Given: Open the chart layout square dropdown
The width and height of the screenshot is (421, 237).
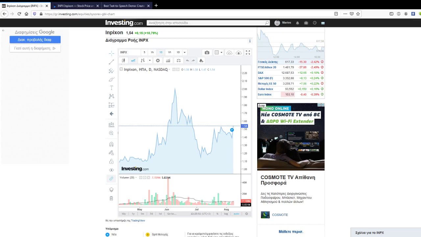Looking at the screenshot, I should click(219, 52).
